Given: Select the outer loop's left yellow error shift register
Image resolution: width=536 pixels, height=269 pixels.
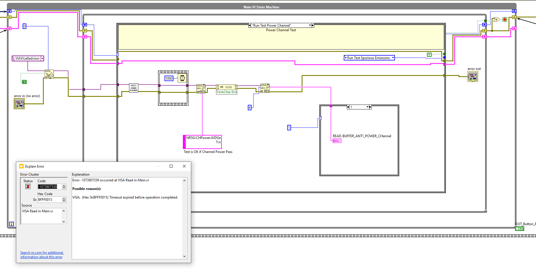Looking at the screenshot, I should (9, 17).
